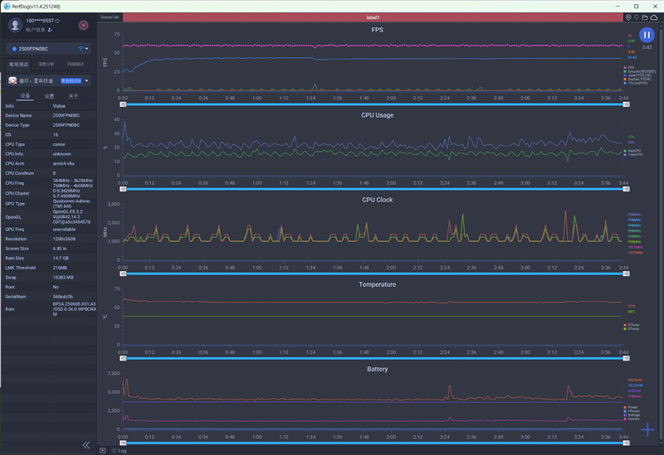The width and height of the screenshot is (664, 455).
Task: Open the location pin icon in the top bar
Action: 627,17
